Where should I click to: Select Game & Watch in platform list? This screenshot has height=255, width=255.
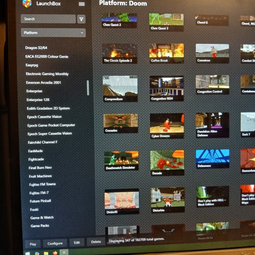click(x=42, y=218)
